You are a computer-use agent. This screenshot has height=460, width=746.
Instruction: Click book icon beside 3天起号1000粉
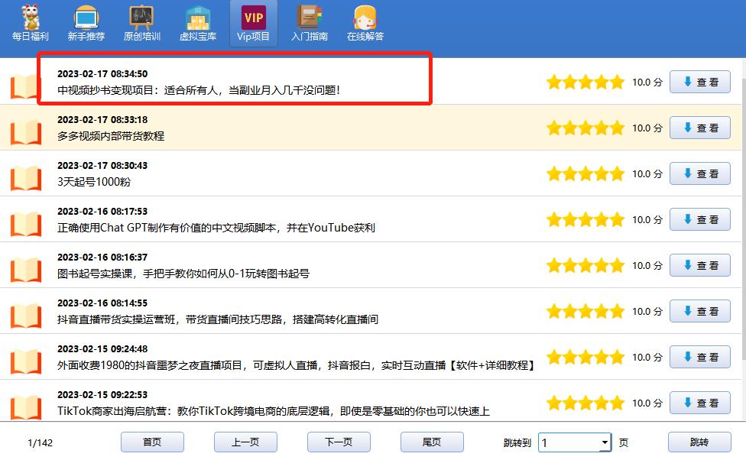pos(26,178)
